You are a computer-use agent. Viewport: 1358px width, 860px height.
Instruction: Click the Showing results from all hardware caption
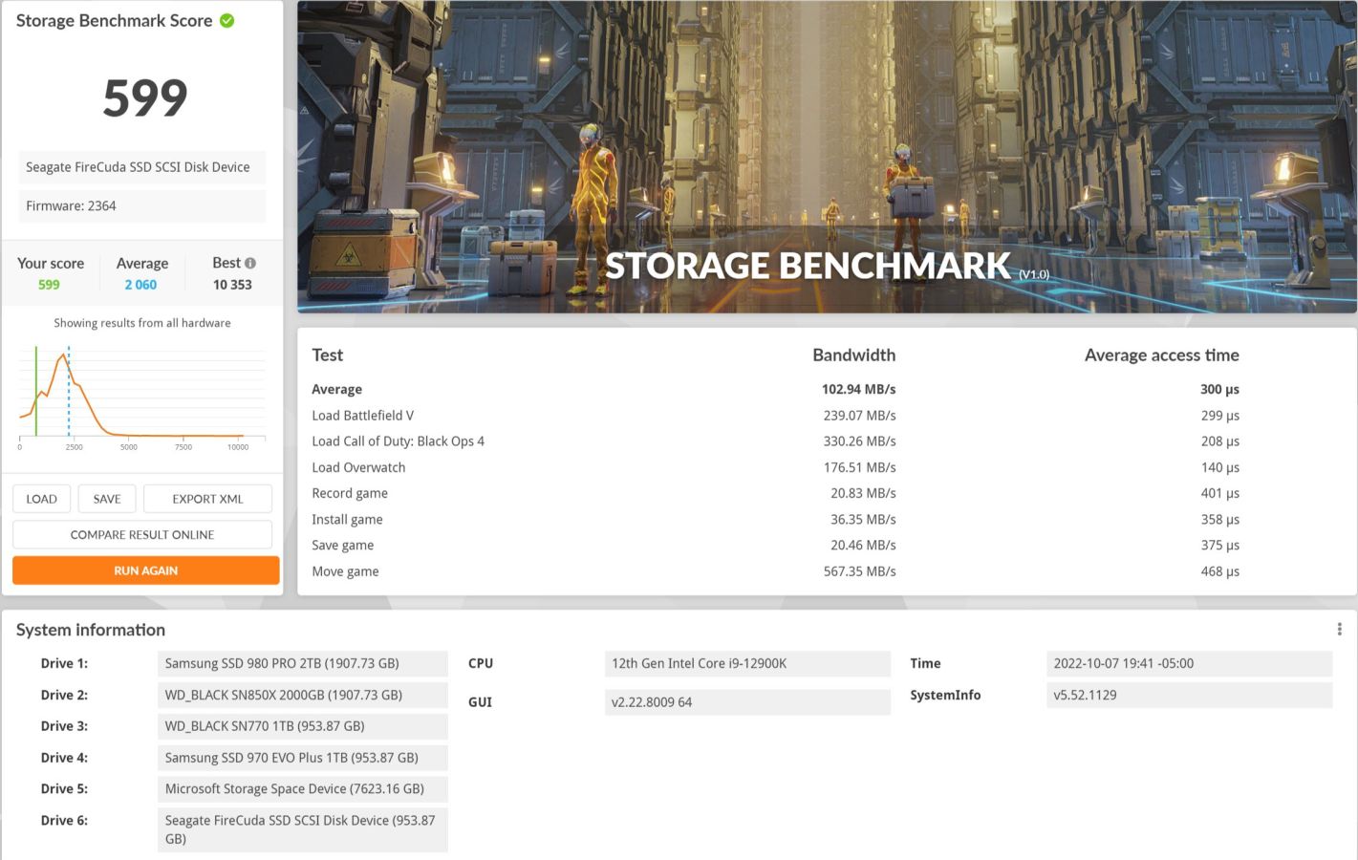click(x=142, y=323)
